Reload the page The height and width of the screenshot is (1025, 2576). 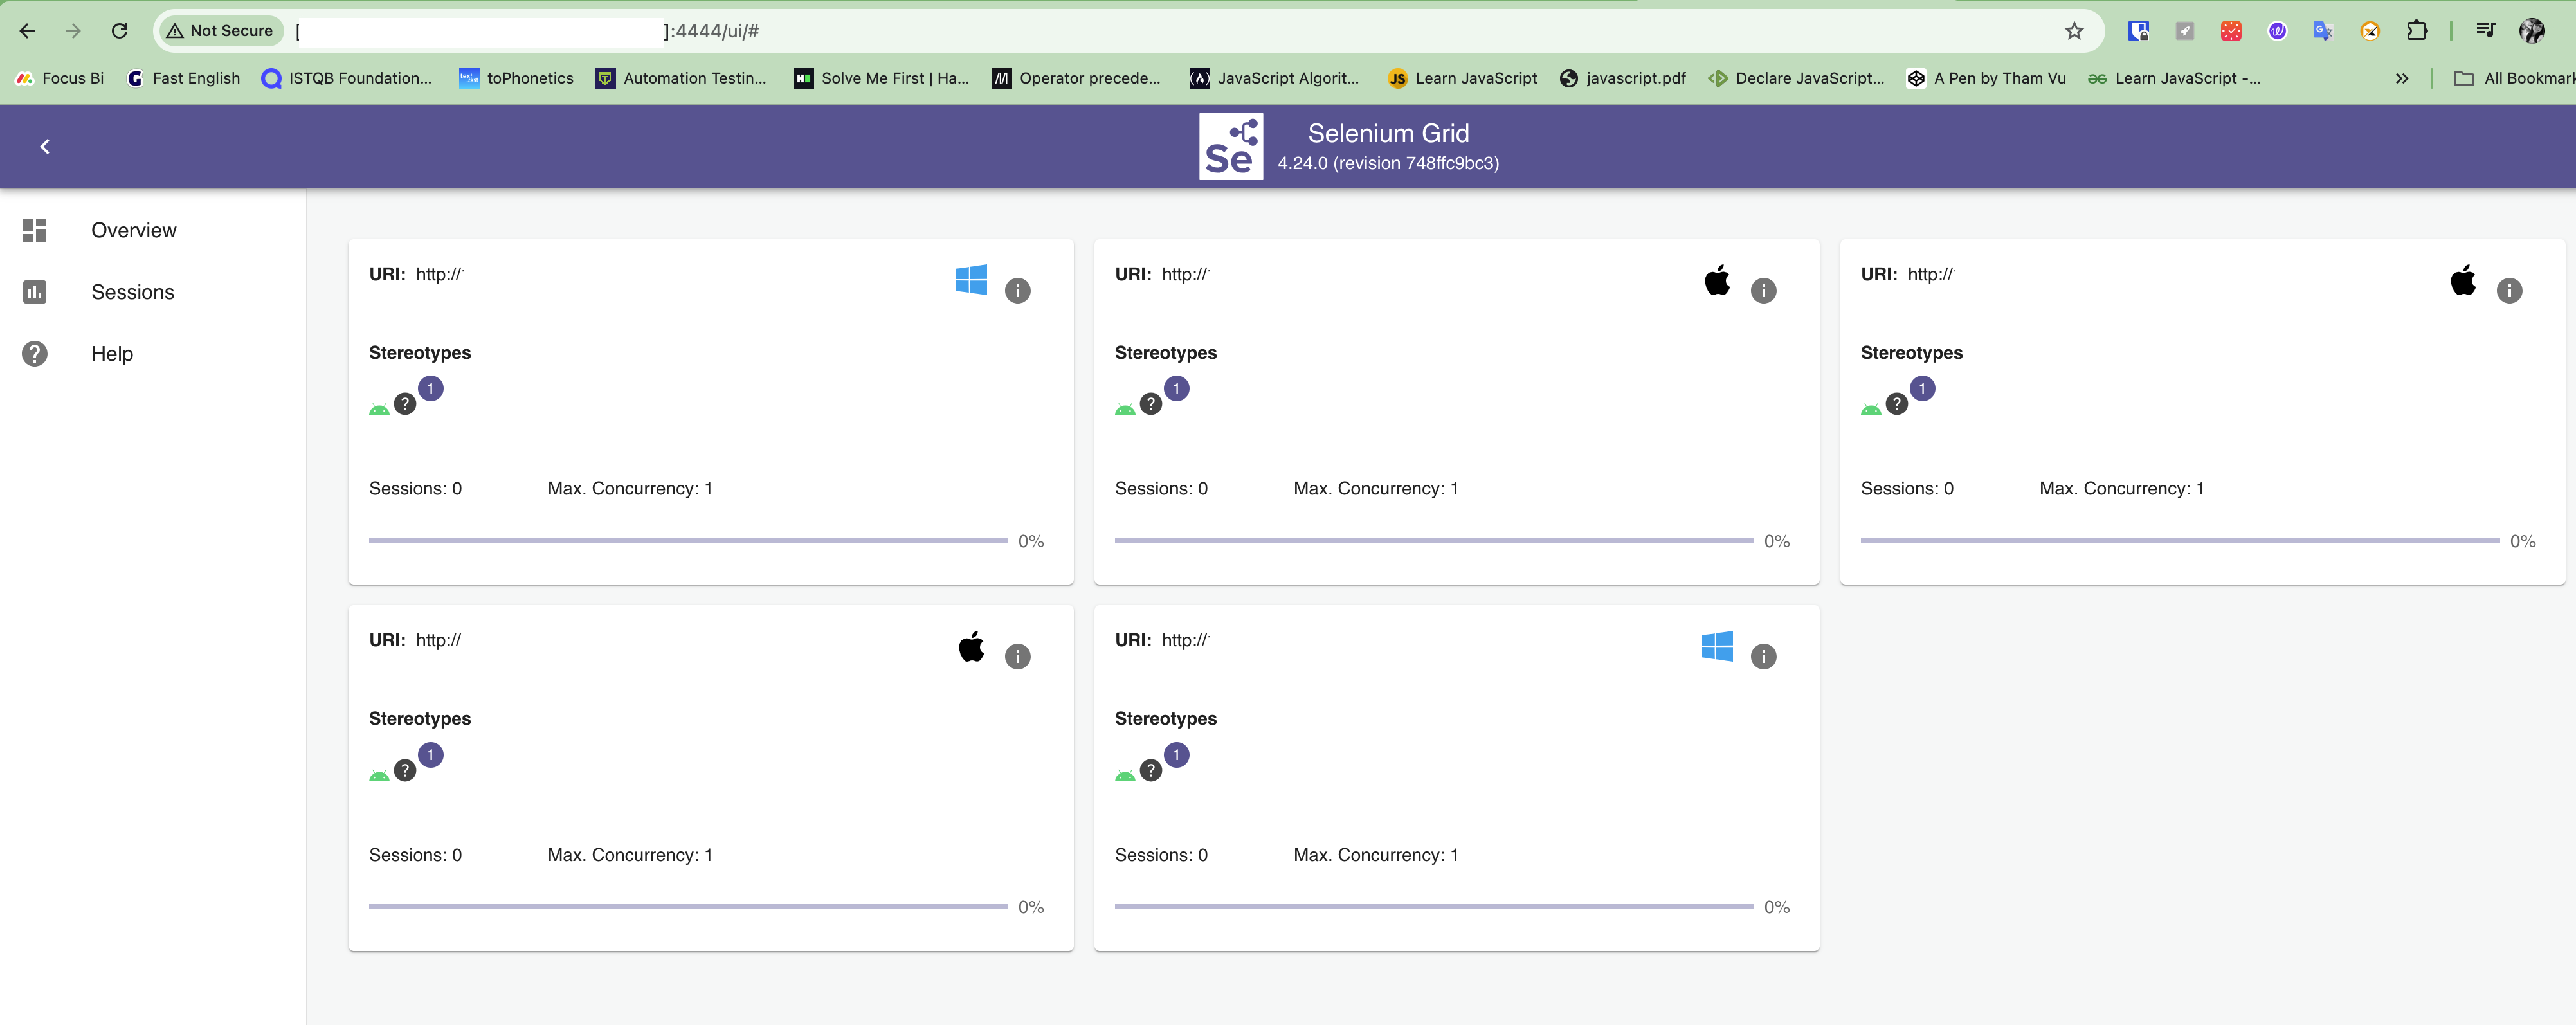[119, 31]
